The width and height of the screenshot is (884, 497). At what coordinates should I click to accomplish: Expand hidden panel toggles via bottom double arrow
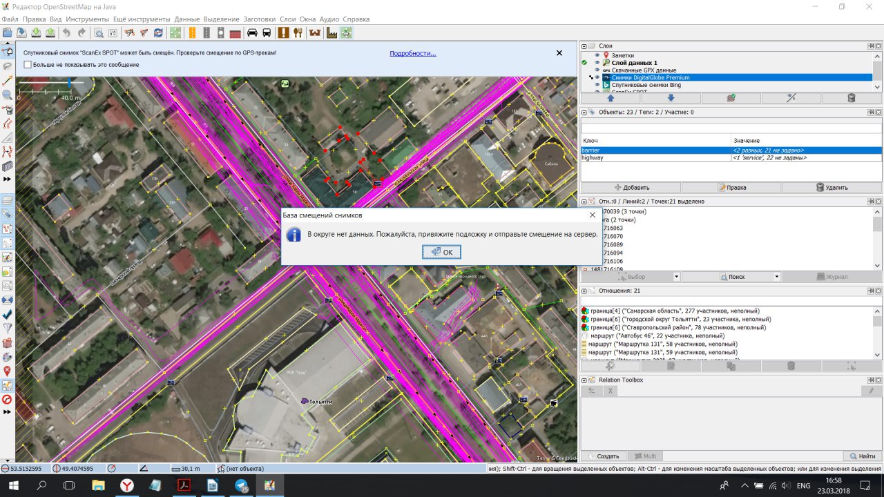pos(8,411)
